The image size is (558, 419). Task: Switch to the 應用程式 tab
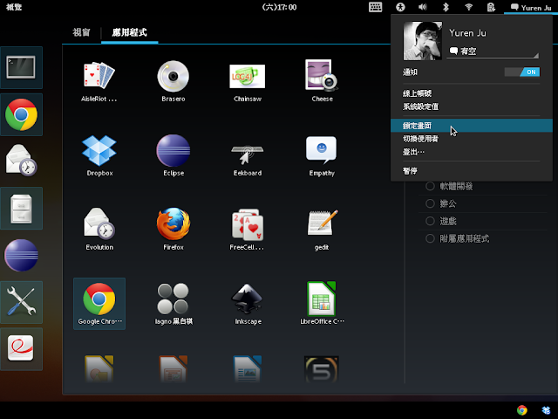(x=130, y=32)
